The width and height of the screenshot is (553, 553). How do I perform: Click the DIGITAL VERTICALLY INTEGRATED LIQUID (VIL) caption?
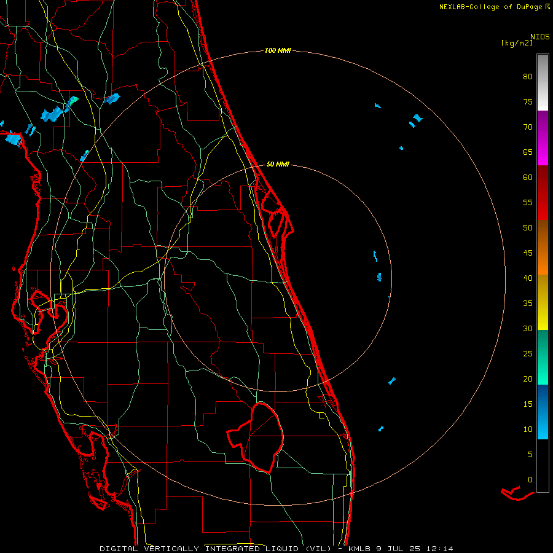[216, 549]
